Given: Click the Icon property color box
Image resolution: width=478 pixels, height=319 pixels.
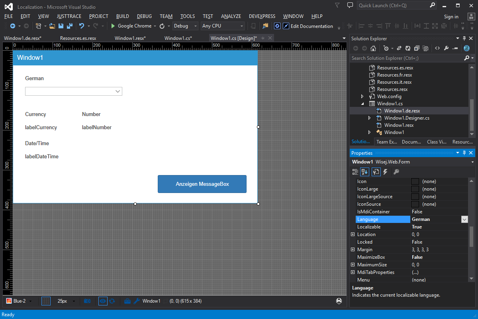Looking at the screenshot, I should [415, 181].
